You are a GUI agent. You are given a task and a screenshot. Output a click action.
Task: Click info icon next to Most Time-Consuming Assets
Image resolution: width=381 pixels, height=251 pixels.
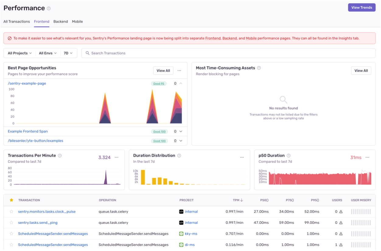coord(259,68)
